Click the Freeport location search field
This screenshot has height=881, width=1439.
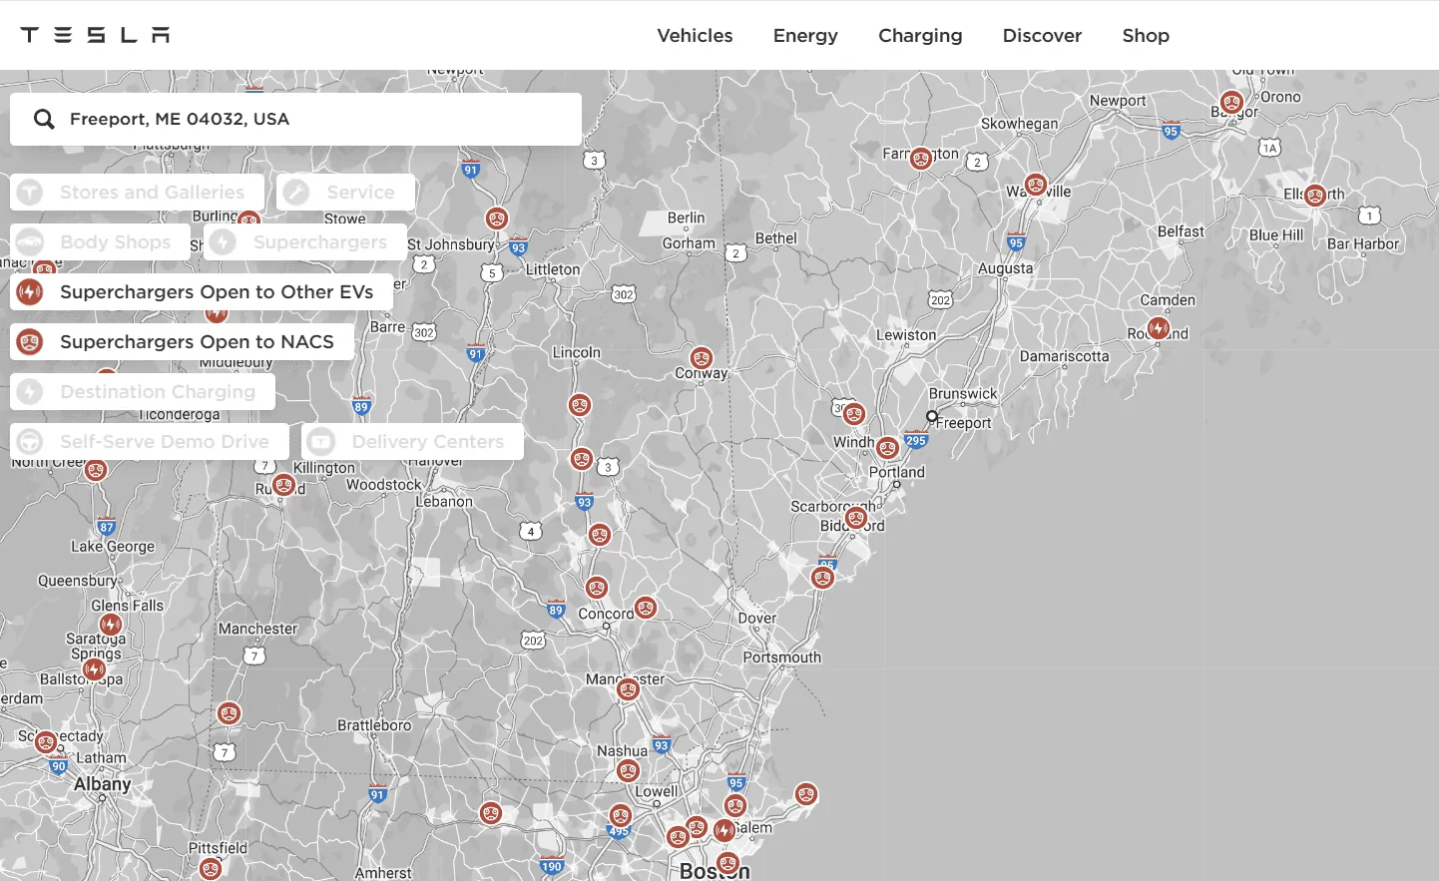click(x=295, y=120)
